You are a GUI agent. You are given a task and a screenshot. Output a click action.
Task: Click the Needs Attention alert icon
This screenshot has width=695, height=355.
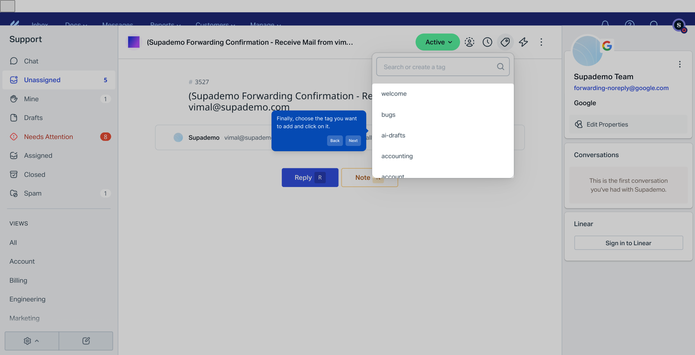(x=14, y=137)
